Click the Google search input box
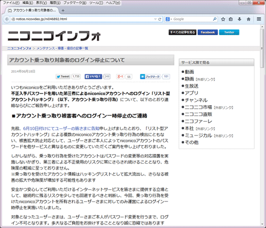The height and width of the screenshot is (228, 266). (193, 19)
